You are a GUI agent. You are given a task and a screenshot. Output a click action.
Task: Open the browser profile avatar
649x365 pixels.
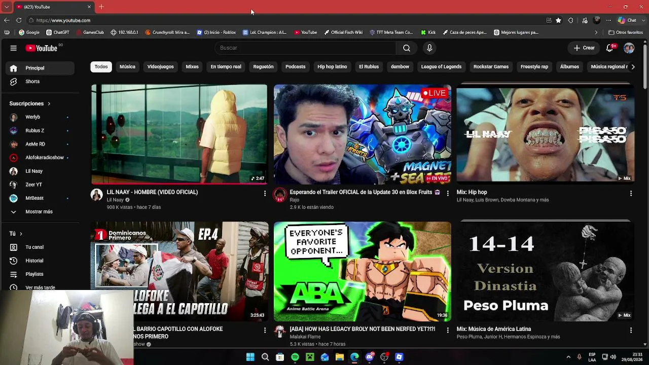[x=597, y=20]
